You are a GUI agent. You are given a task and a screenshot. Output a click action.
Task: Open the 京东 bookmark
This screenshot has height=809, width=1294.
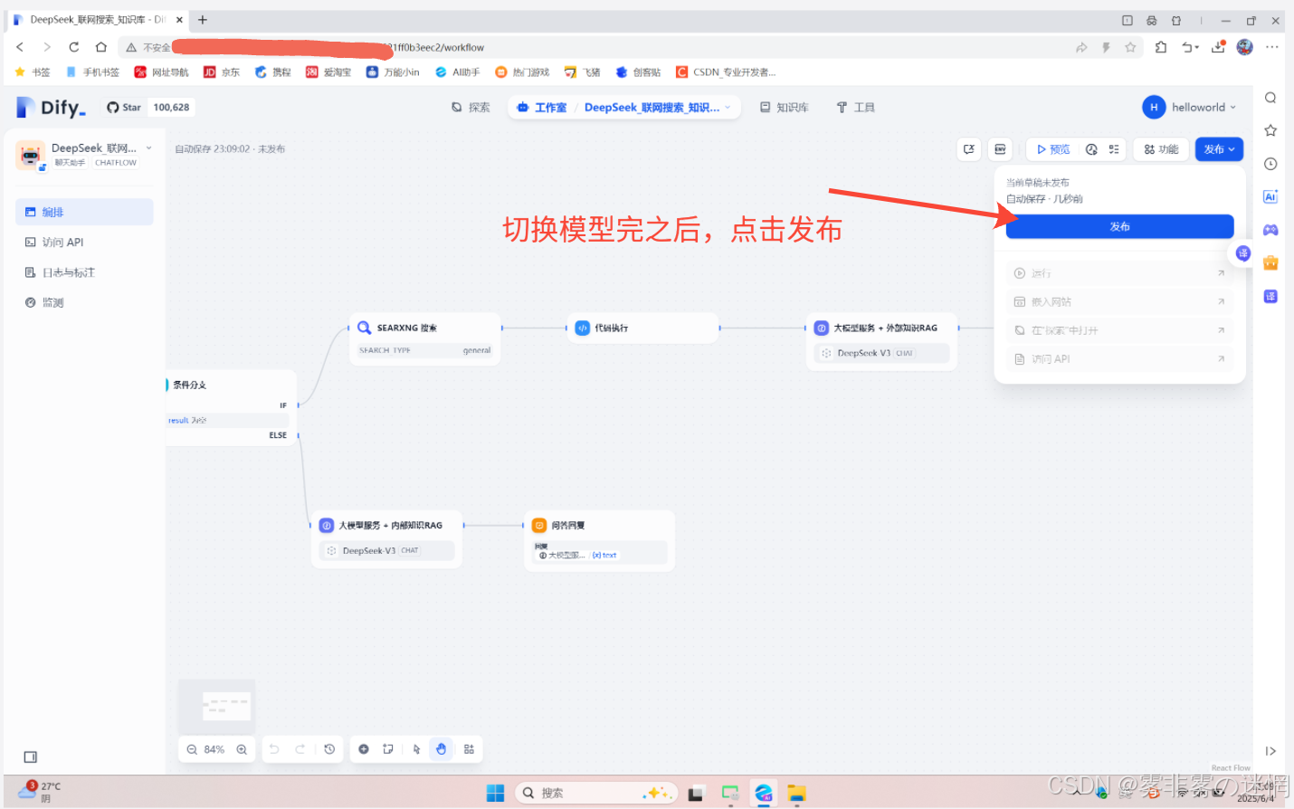click(222, 72)
